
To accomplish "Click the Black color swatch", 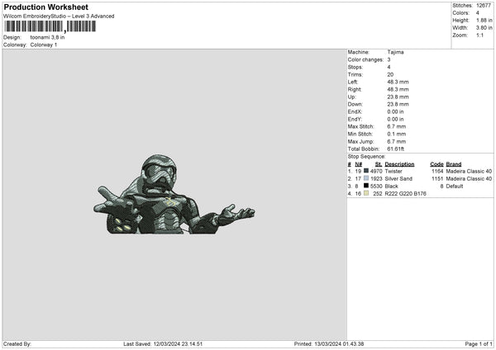I will tap(366, 186).
